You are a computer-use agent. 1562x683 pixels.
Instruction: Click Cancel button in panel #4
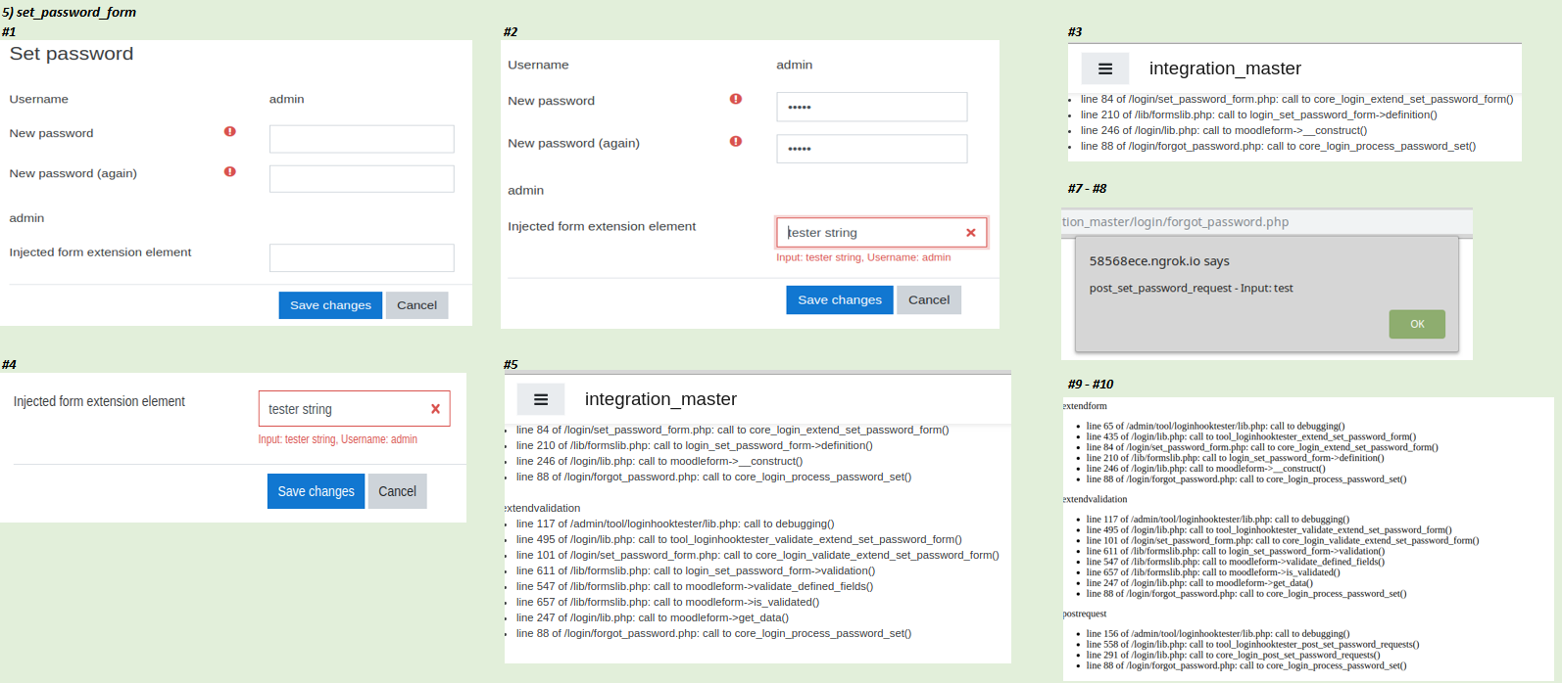pos(397,491)
